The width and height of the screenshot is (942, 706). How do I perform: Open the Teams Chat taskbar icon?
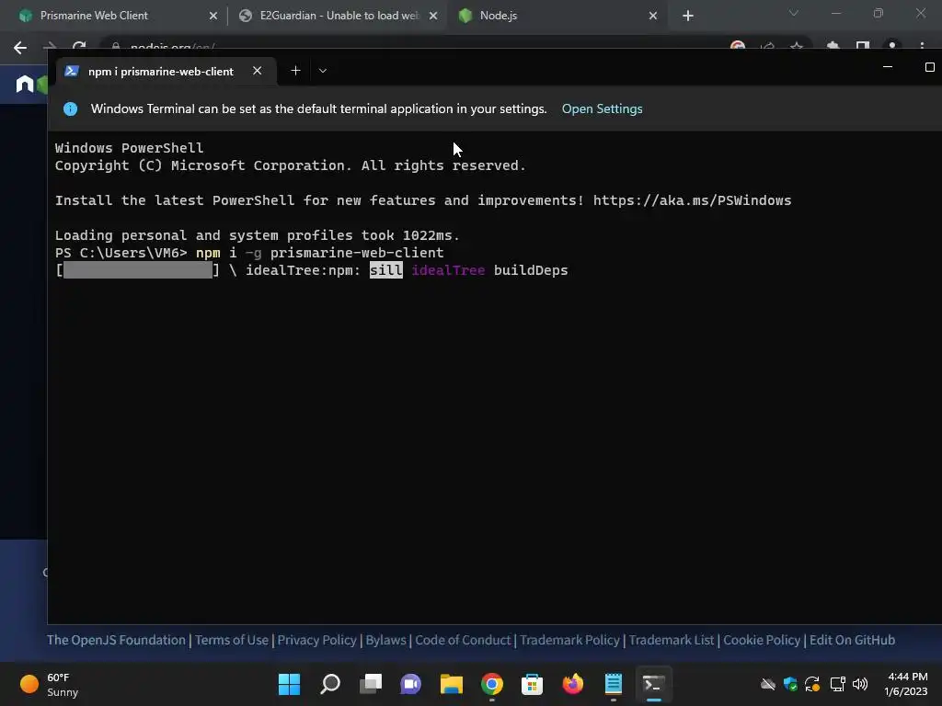coord(411,684)
